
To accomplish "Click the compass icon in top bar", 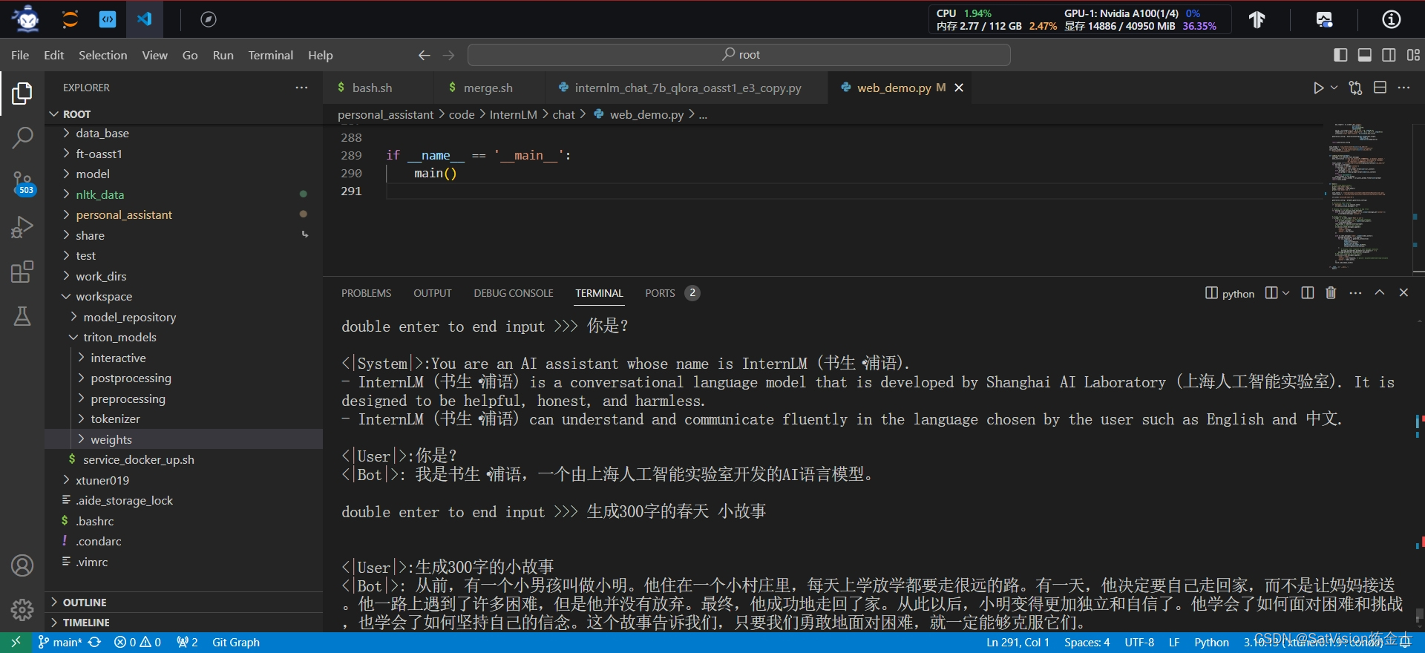I will [209, 19].
